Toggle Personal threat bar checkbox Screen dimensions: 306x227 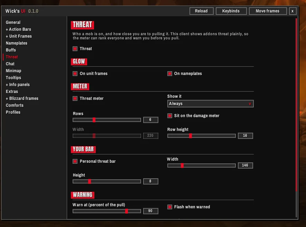pyautogui.click(x=75, y=161)
